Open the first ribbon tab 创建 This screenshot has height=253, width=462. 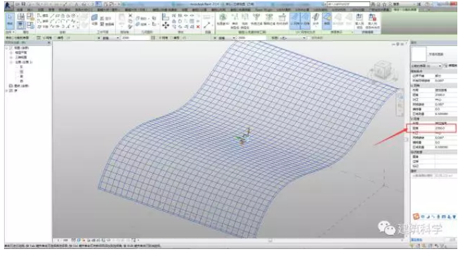coord(19,10)
